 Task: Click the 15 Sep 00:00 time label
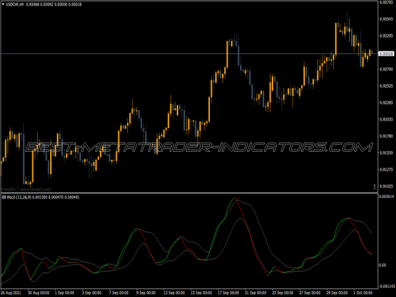coord(201,293)
